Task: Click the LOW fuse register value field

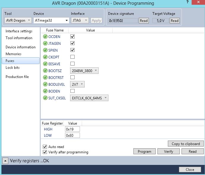Action: (x=72, y=136)
